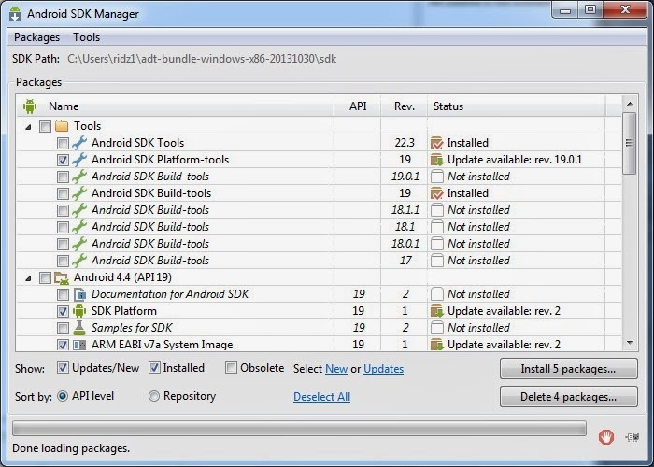
Task: Click the Samples for SDK flask icon
Action: [79, 328]
